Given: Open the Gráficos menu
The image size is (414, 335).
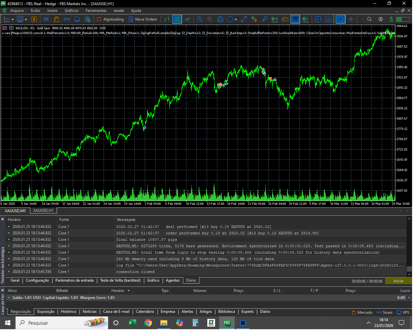Looking at the screenshot, I should pyautogui.click(x=71, y=11).
